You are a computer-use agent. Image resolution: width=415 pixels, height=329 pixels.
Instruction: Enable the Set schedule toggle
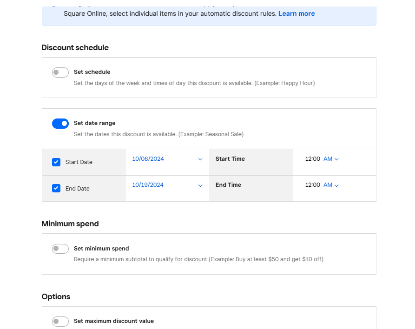60,72
